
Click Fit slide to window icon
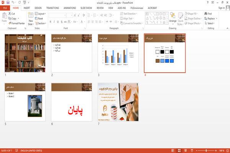coord(228,150)
